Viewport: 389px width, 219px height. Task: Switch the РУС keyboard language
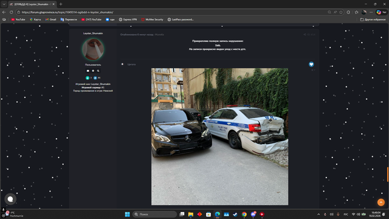pos(346,214)
